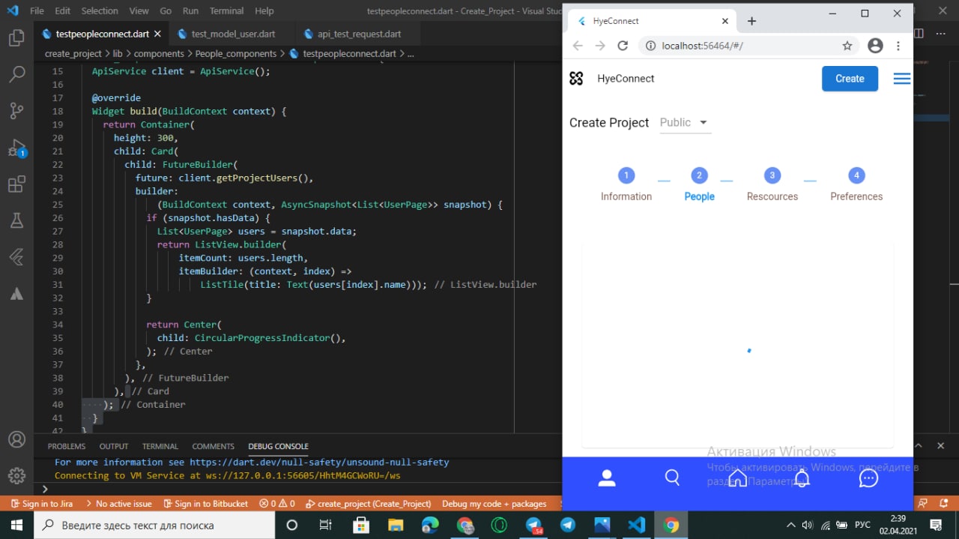Maximize the VS Code panel with up chevron

[919, 446]
